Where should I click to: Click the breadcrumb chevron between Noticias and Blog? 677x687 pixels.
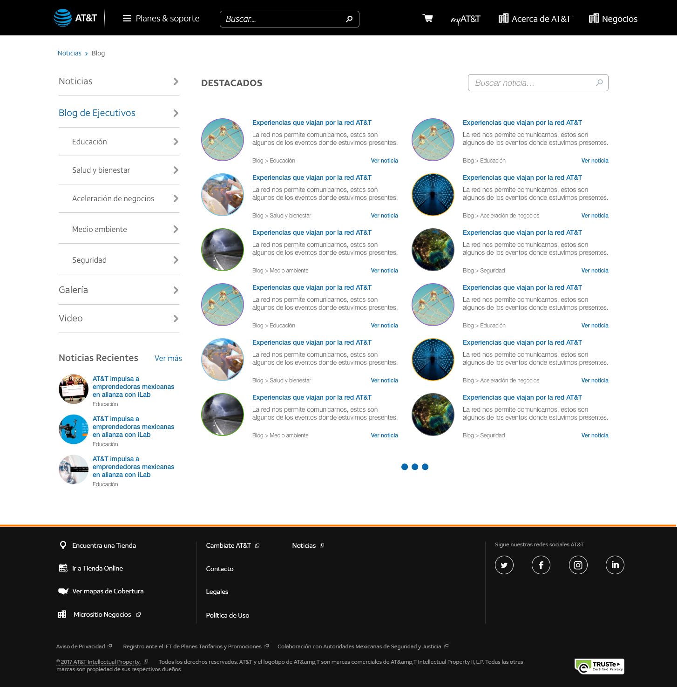pos(87,54)
